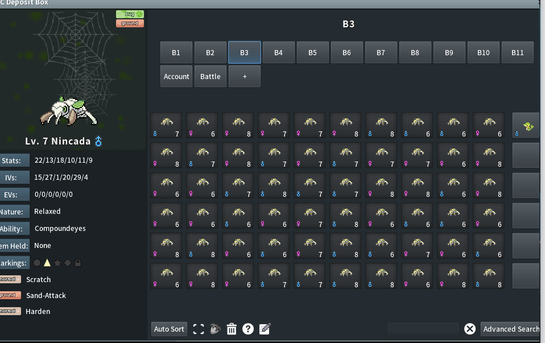This screenshot has height=343, width=545.
Task: Click the Auto Sort button
Action: coord(169,329)
